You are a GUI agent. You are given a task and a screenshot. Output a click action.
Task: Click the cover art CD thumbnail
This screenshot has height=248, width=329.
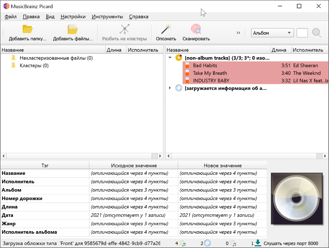(x=297, y=198)
